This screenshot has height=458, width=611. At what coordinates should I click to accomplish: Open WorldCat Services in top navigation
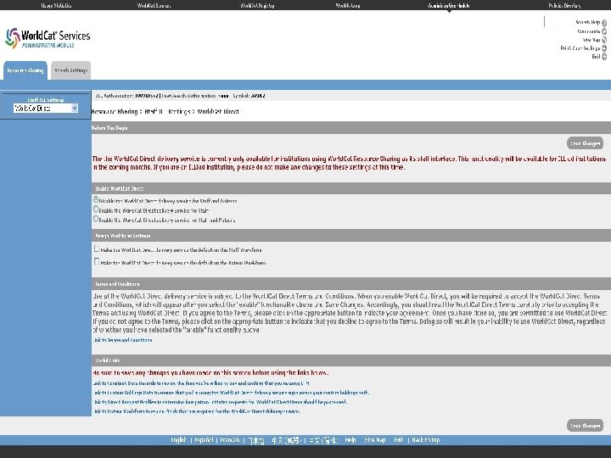(154, 5)
